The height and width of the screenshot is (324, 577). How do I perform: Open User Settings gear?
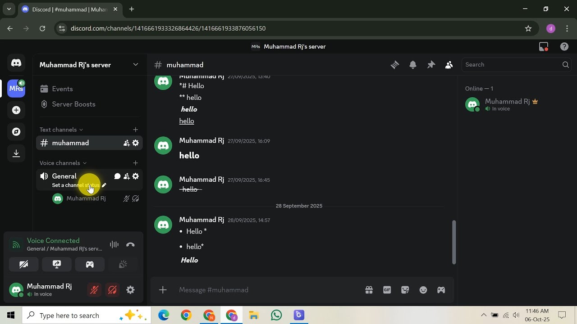(x=130, y=290)
